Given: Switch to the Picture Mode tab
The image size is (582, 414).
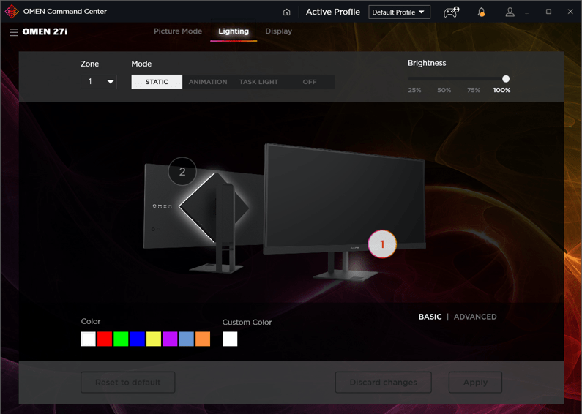Looking at the screenshot, I should coord(178,31).
